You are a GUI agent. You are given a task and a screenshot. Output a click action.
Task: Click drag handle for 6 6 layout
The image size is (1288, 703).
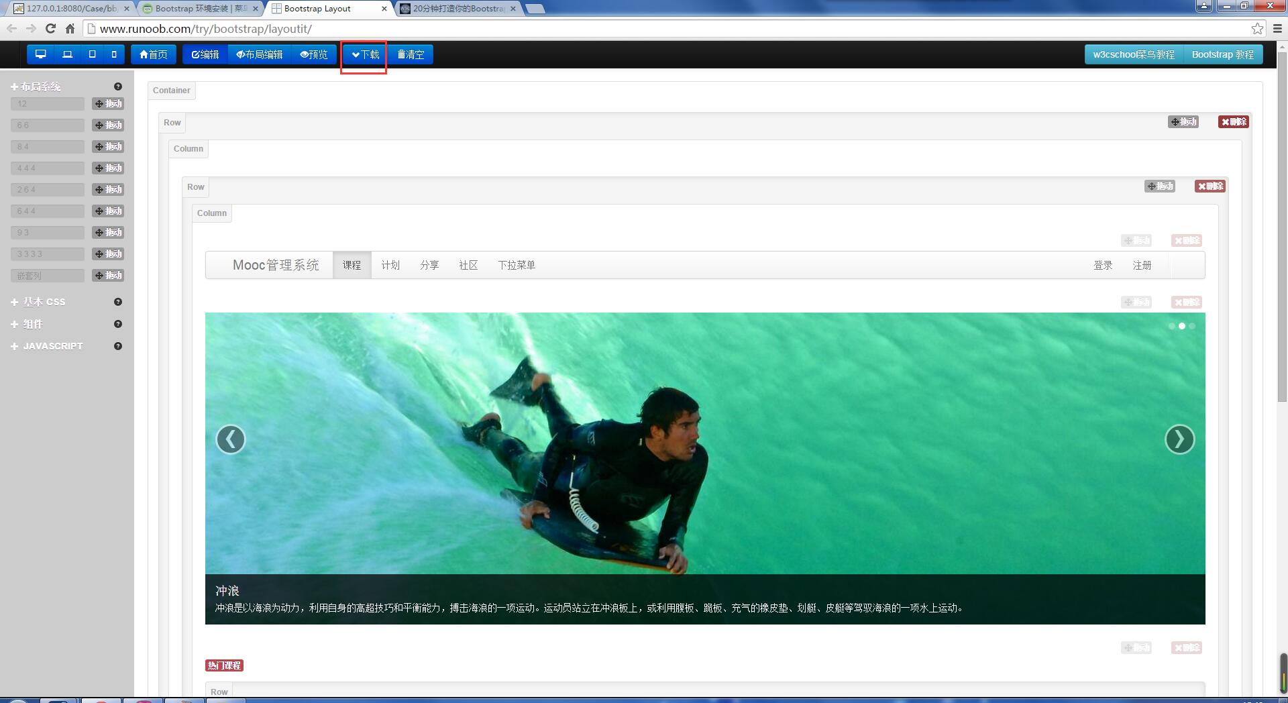[x=108, y=125]
